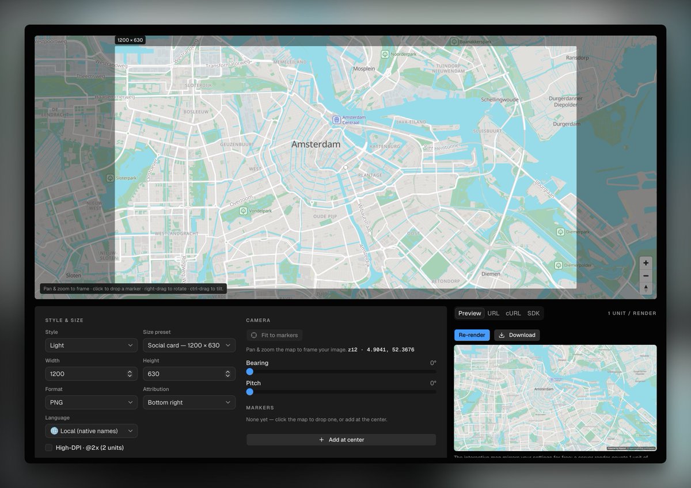Click the Diemen label on map
Image resolution: width=691 pixels, height=488 pixels.
coord(491,274)
